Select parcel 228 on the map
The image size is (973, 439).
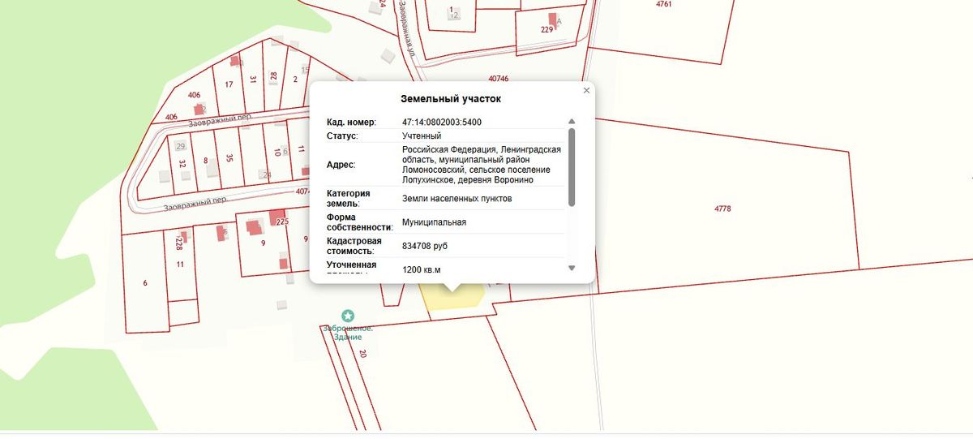[178, 242]
